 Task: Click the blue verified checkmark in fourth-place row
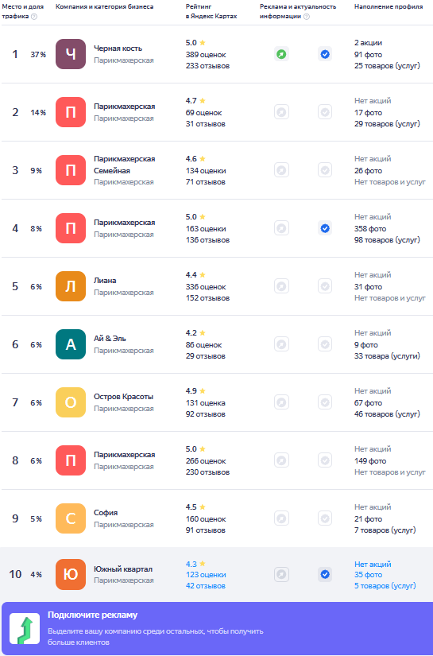click(325, 228)
